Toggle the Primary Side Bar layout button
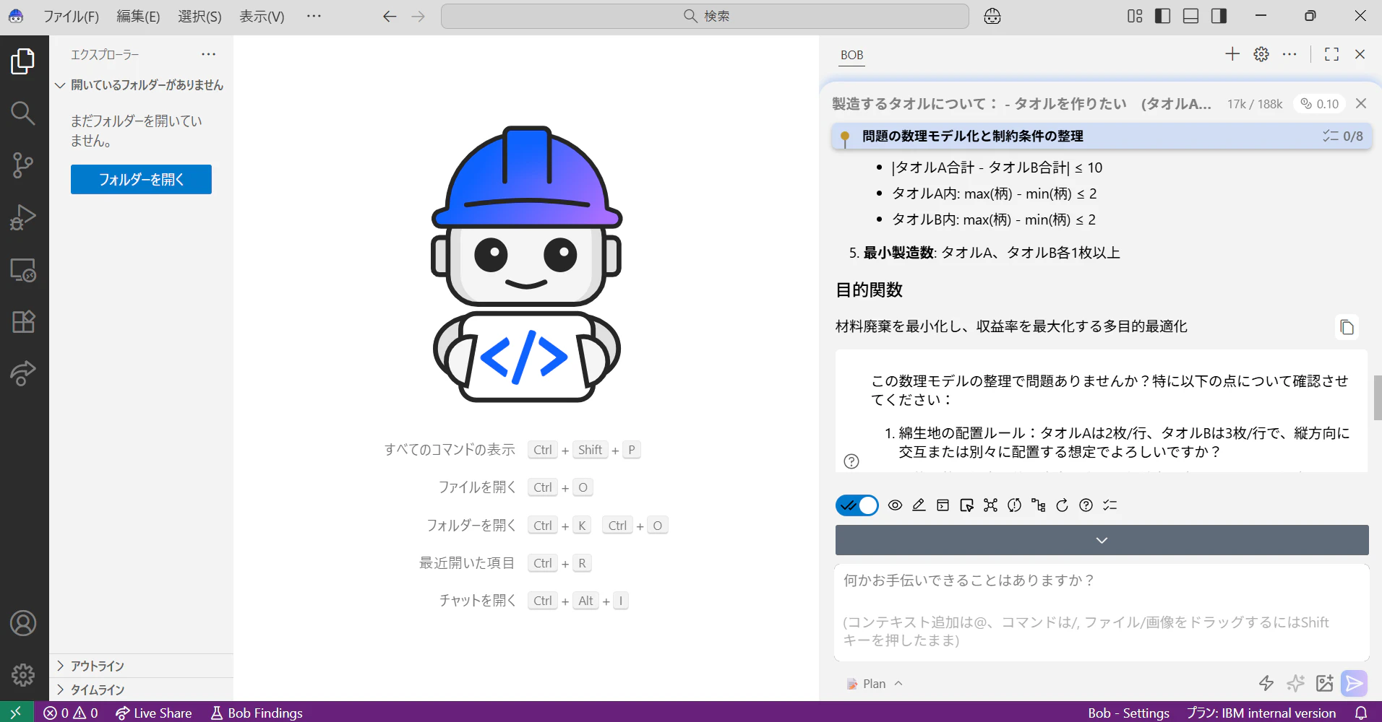Image resolution: width=1382 pixels, height=722 pixels. tap(1163, 16)
